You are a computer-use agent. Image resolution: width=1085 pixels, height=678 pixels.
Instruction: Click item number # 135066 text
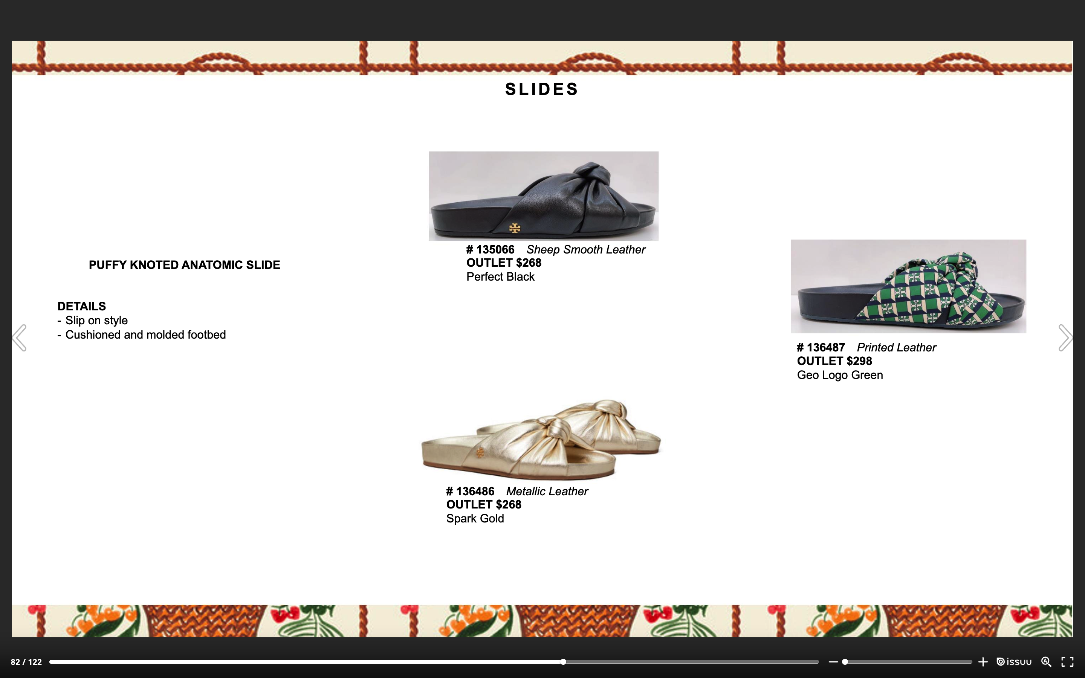(491, 249)
